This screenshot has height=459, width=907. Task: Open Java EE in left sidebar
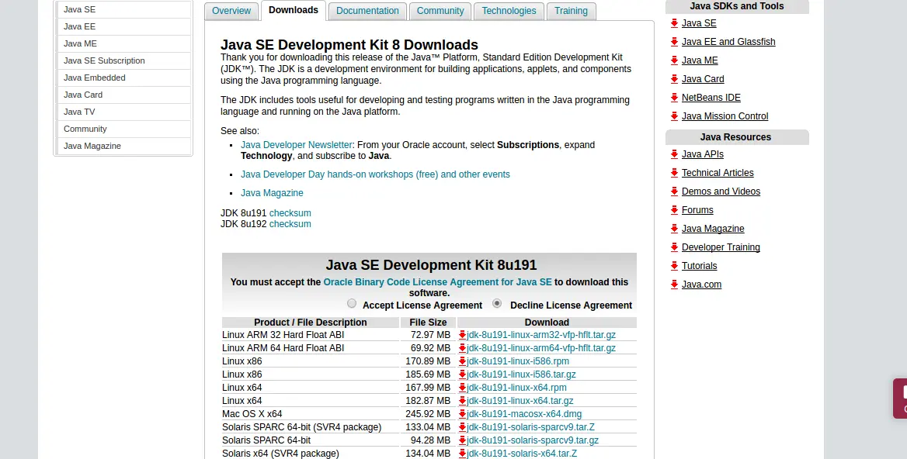[x=123, y=26]
